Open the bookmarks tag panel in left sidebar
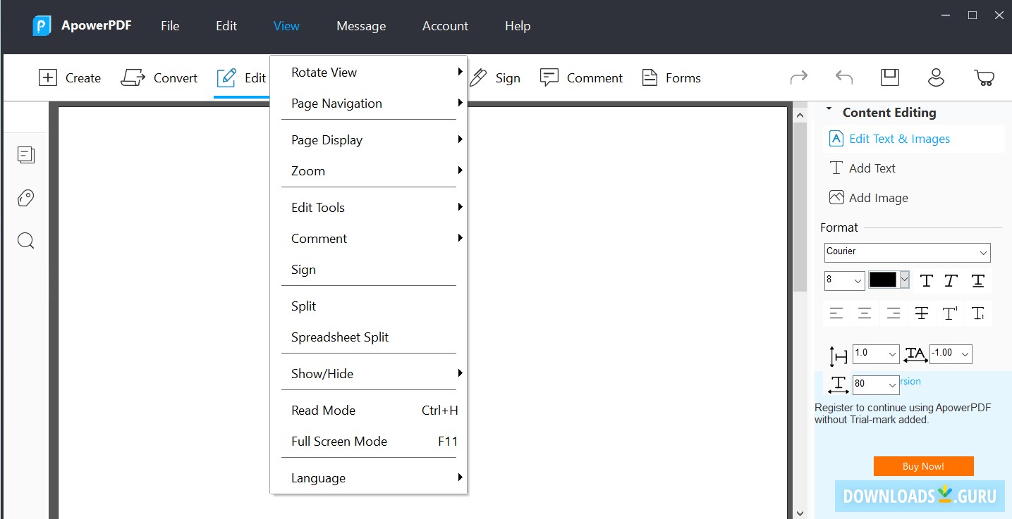The width and height of the screenshot is (1012, 519). pos(25,198)
